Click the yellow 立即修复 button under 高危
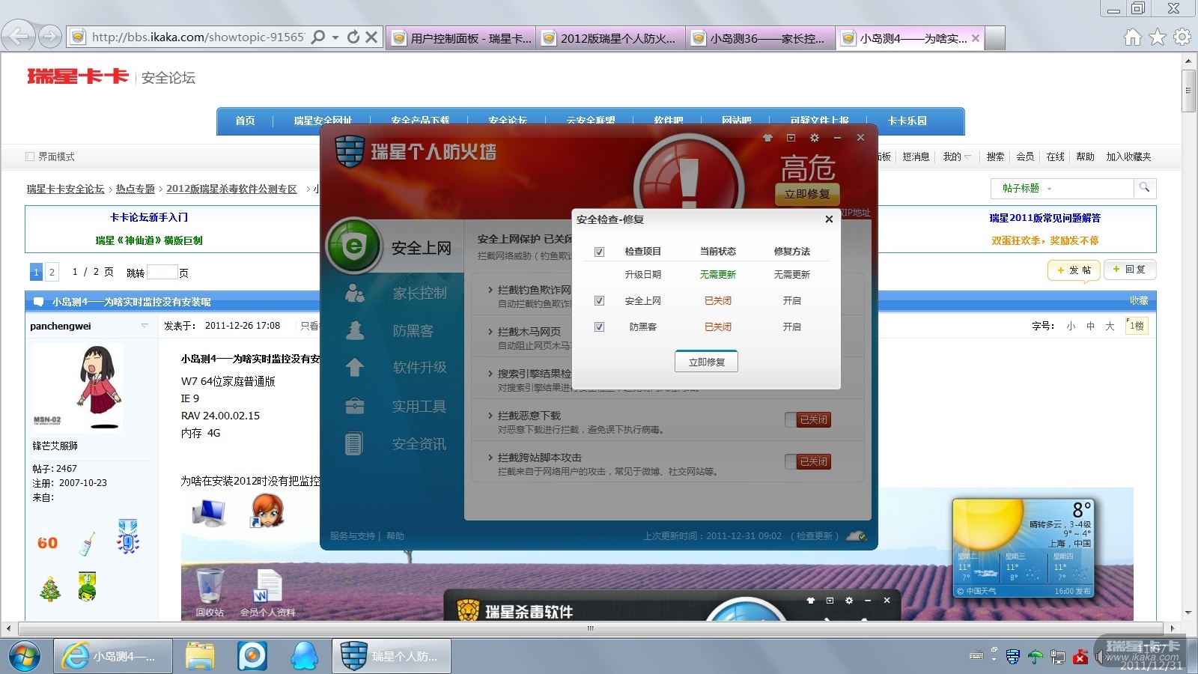Viewport: 1198px width, 674px height. click(x=807, y=194)
